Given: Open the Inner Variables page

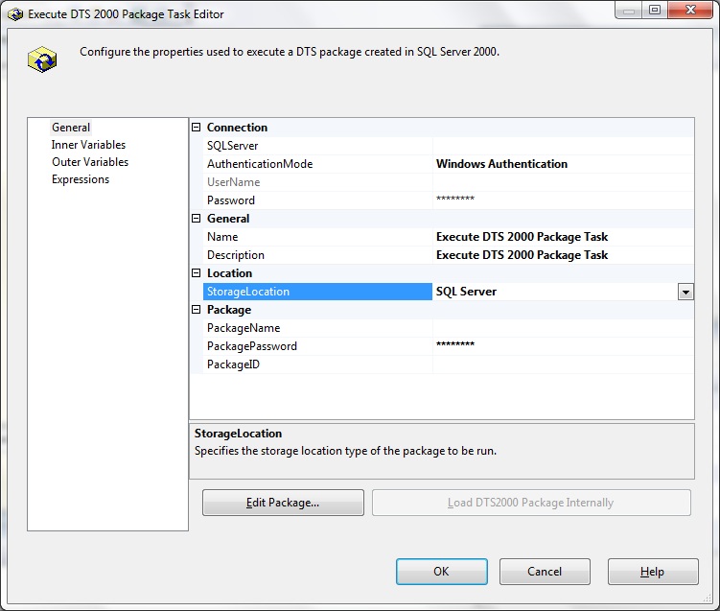Looking at the screenshot, I should click(x=88, y=145).
